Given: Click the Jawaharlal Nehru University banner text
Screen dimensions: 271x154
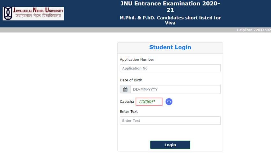Looking at the screenshot, I should (38, 10).
